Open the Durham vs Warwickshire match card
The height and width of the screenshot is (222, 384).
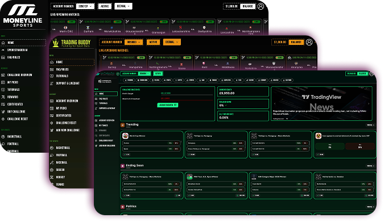coord(100,27)
